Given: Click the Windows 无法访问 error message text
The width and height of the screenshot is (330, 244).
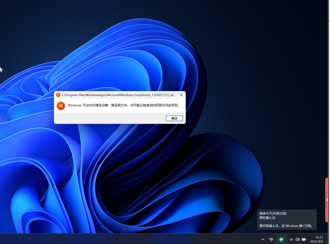Looking at the screenshot, I should 124,105.
